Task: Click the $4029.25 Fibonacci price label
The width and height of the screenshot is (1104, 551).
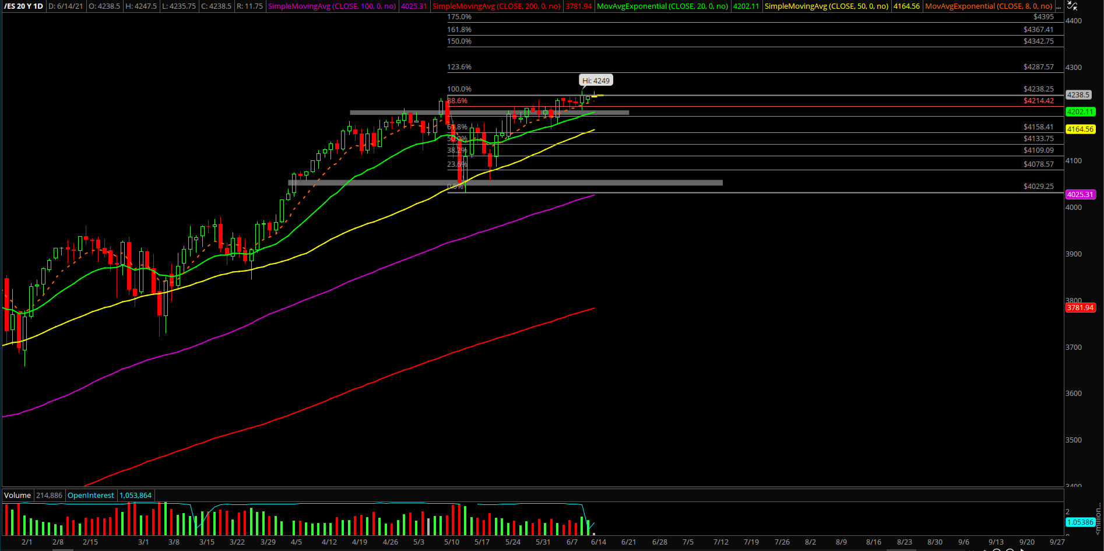Action: coord(1039,187)
